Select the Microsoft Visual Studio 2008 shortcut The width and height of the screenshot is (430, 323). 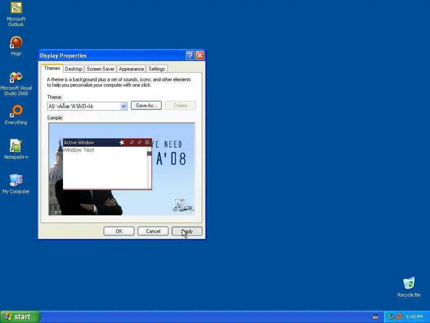16,84
